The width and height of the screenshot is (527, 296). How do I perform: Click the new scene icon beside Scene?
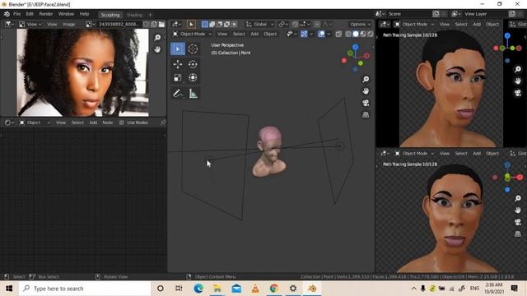(436, 14)
